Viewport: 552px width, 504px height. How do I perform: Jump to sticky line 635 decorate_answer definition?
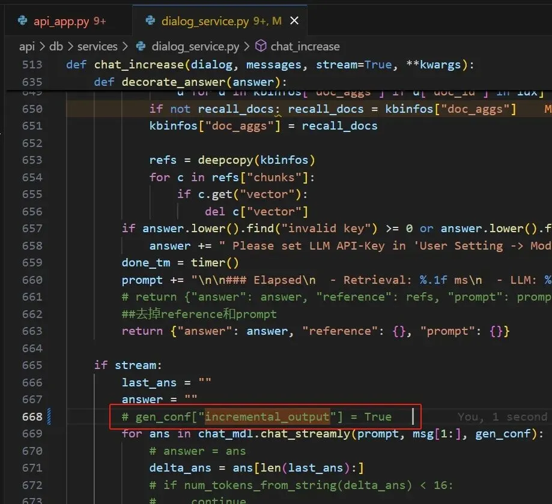tap(190, 82)
